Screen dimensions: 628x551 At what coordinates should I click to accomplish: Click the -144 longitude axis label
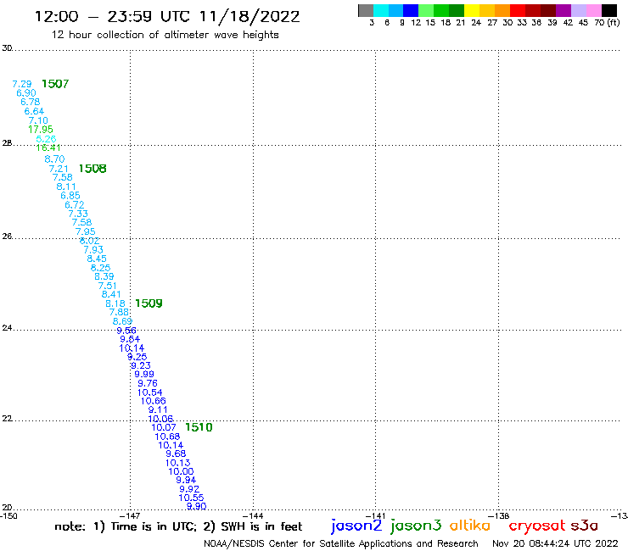253,516
